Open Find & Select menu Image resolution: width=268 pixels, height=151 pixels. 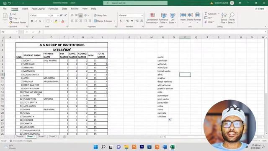coord(232,18)
